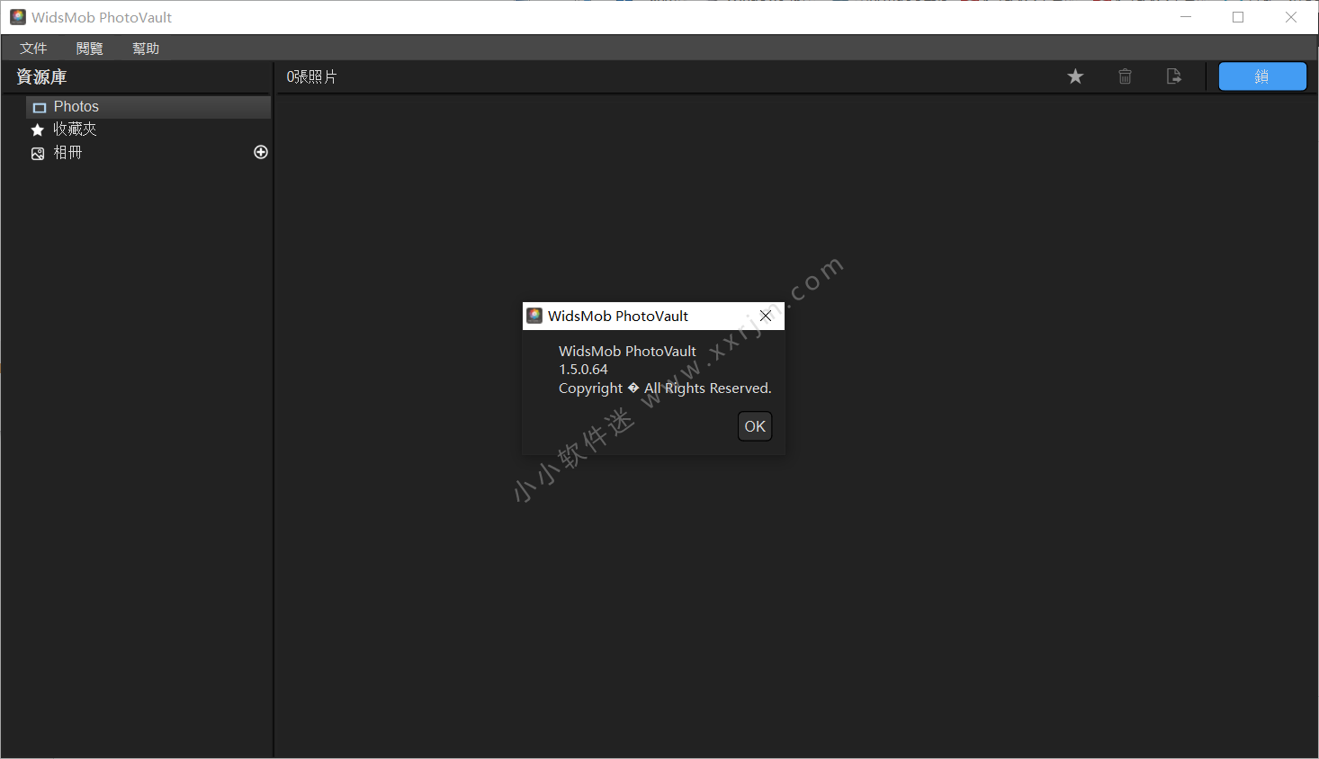Viewport: 1319px width, 759px height.
Task: Click the app icon in main title bar
Action: (18, 17)
